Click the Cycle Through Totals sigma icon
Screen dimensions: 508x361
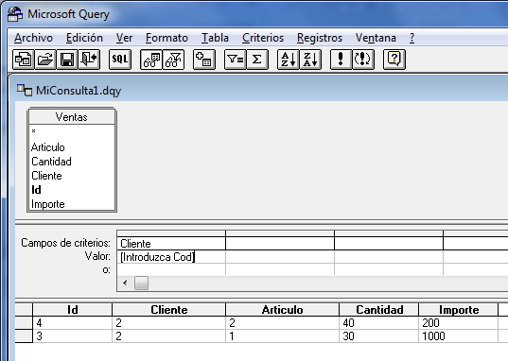point(257,60)
